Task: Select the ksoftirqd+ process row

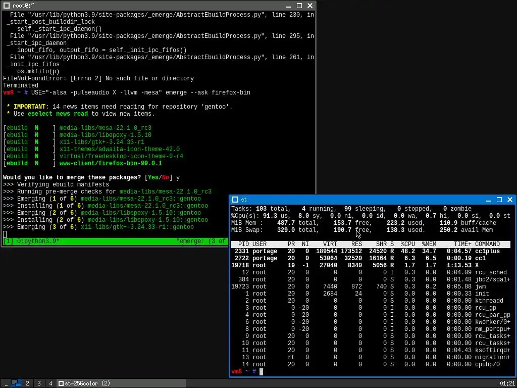Action: pos(371,351)
